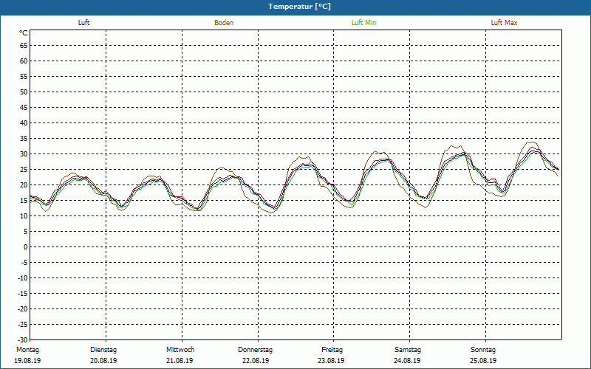Click the 35 y-axis value

click(24, 139)
